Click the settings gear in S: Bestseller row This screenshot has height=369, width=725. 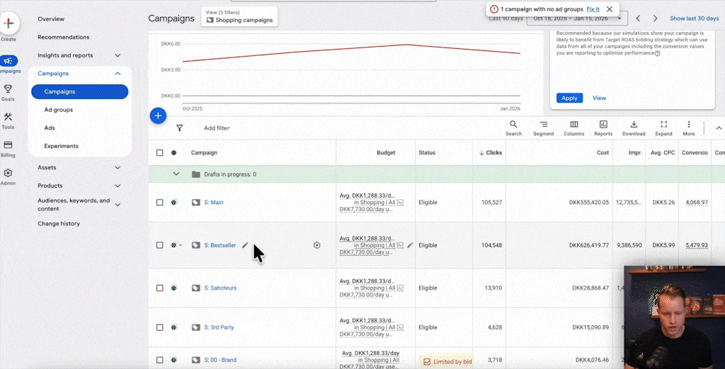(x=316, y=245)
